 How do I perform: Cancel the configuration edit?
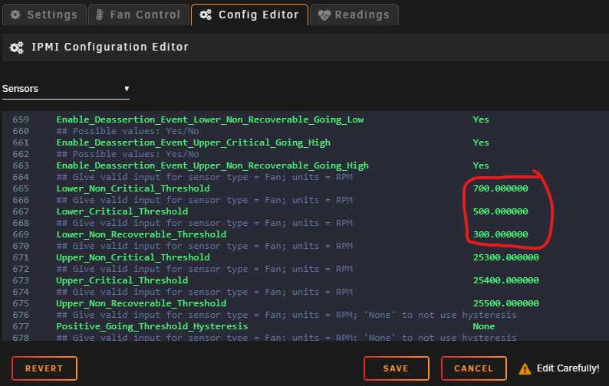[473, 368]
